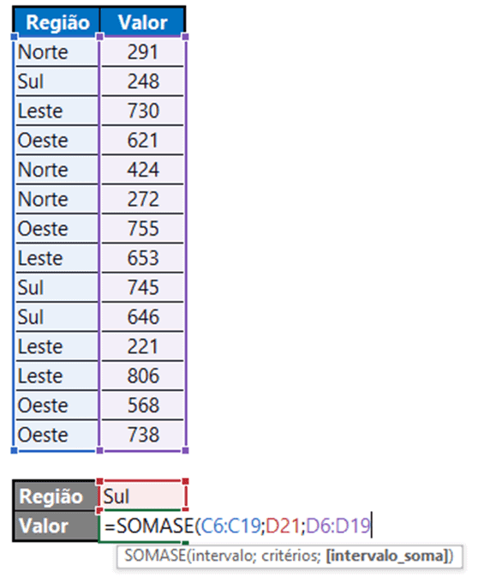This screenshot has width=478, height=577.
Task: Select the cell containing value 291
Action: [x=143, y=52]
